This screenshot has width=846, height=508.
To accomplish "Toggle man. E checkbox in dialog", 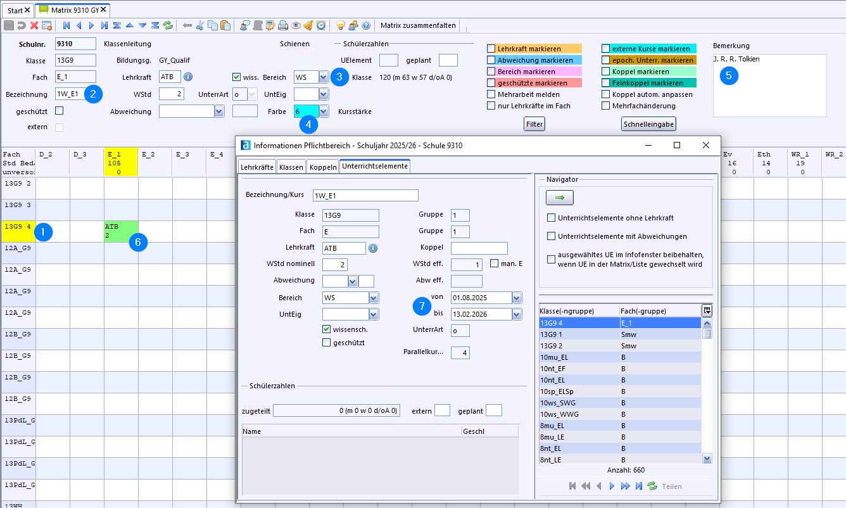I will (x=495, y=264).
